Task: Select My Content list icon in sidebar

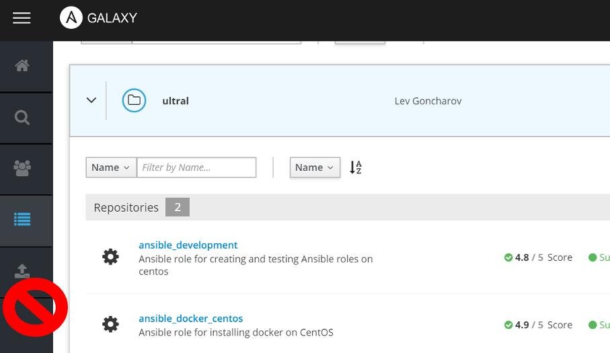Action: 22,219
